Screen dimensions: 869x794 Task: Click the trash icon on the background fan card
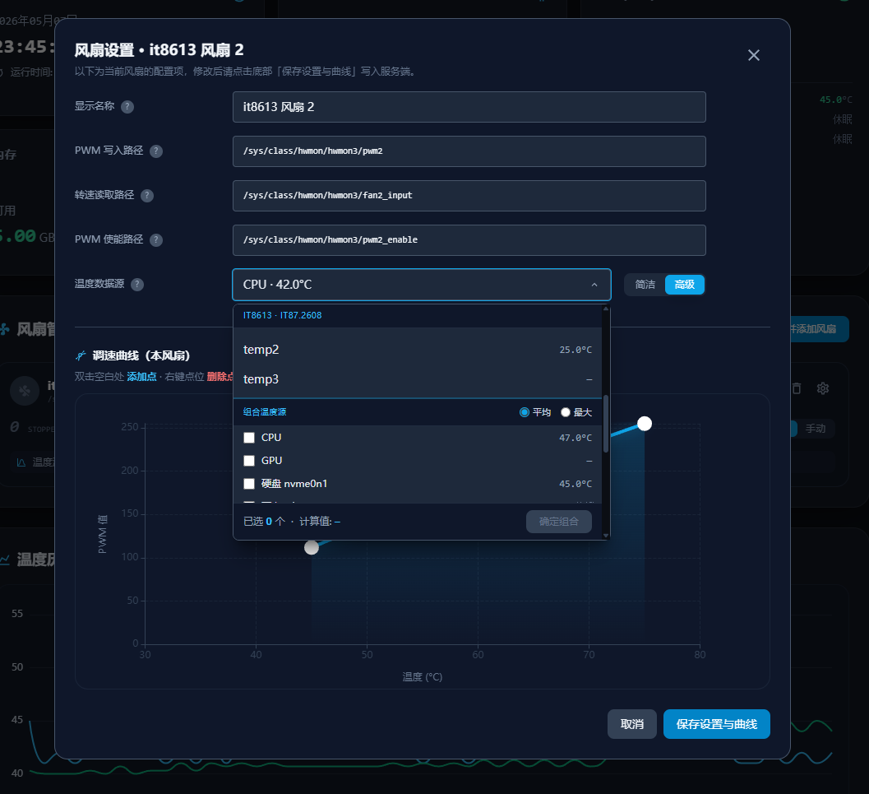pos(797,388)
